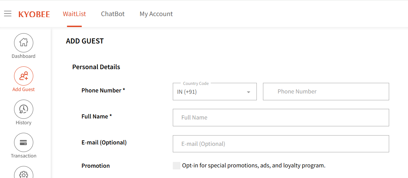
Task: Open the ChatBot tab
Action: click(x=113, y=14)
